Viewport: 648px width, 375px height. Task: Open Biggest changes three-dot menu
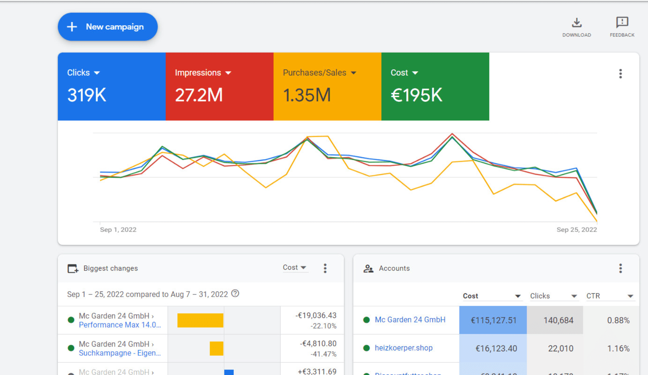(x=325, y=268)
